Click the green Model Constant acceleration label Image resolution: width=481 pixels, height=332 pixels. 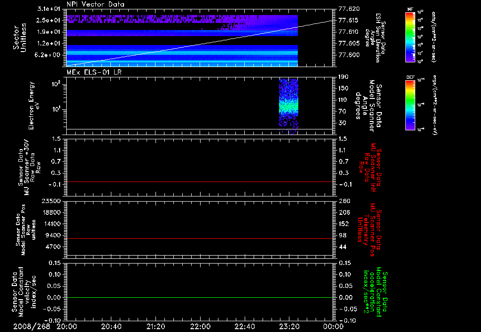pyautogui.click(x=375, y=292)
